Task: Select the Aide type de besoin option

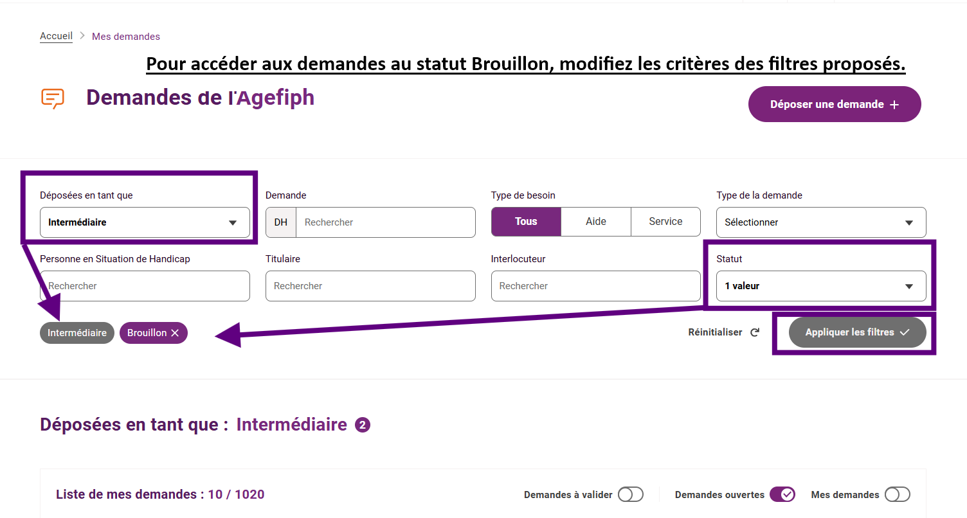Action: pyautogui.click(x=596, y=222)
